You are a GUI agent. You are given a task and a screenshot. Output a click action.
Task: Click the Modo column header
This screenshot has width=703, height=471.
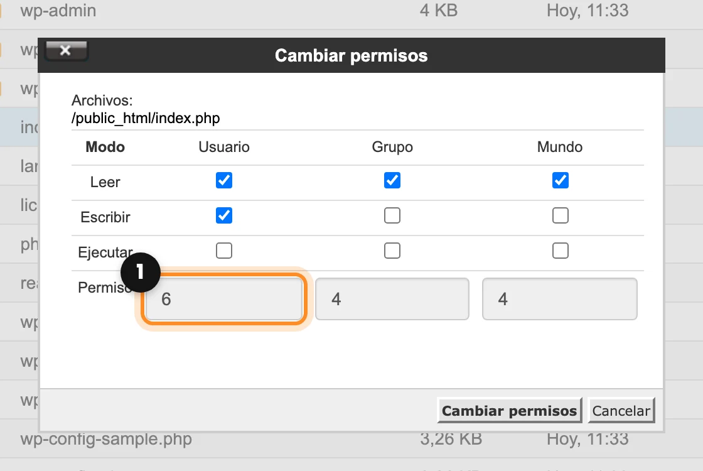(x=105, y=147)
